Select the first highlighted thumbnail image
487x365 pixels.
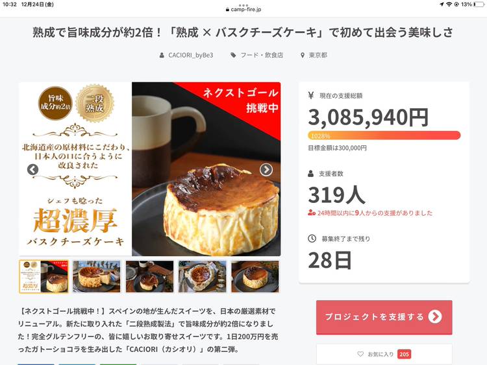pos(44,276)
